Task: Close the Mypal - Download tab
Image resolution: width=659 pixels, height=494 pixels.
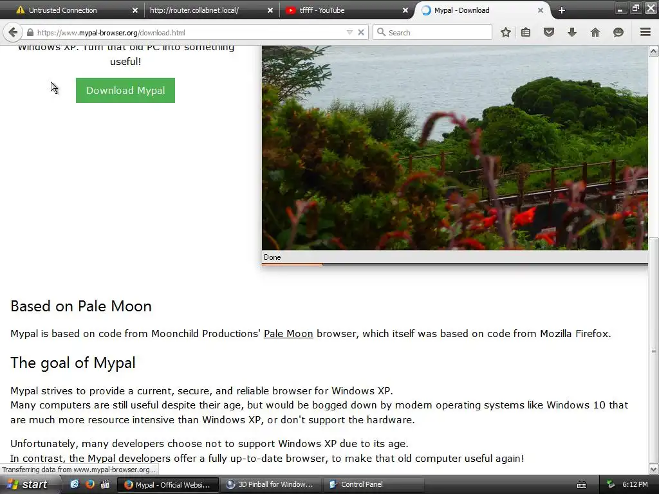Action: point(541,10)
